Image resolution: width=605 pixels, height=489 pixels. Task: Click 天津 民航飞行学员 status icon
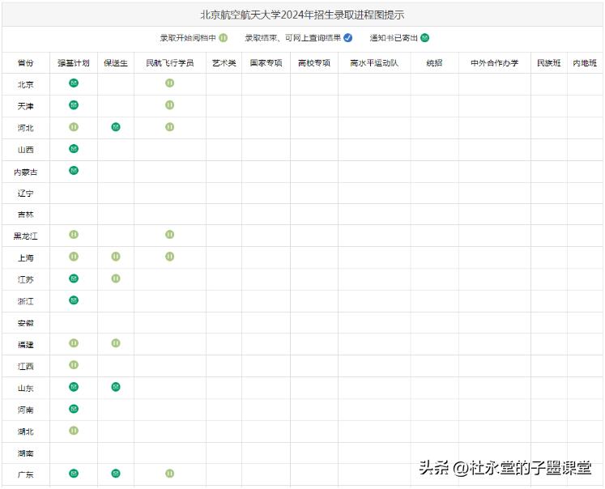[x=170, y=105]
